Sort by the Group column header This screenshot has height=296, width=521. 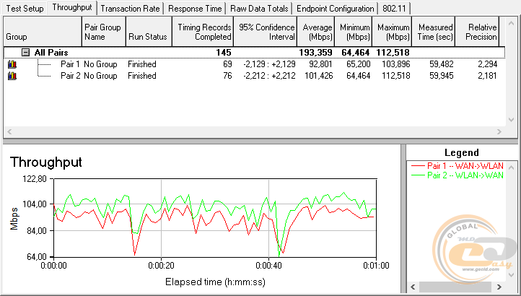[x=43, y=32]
